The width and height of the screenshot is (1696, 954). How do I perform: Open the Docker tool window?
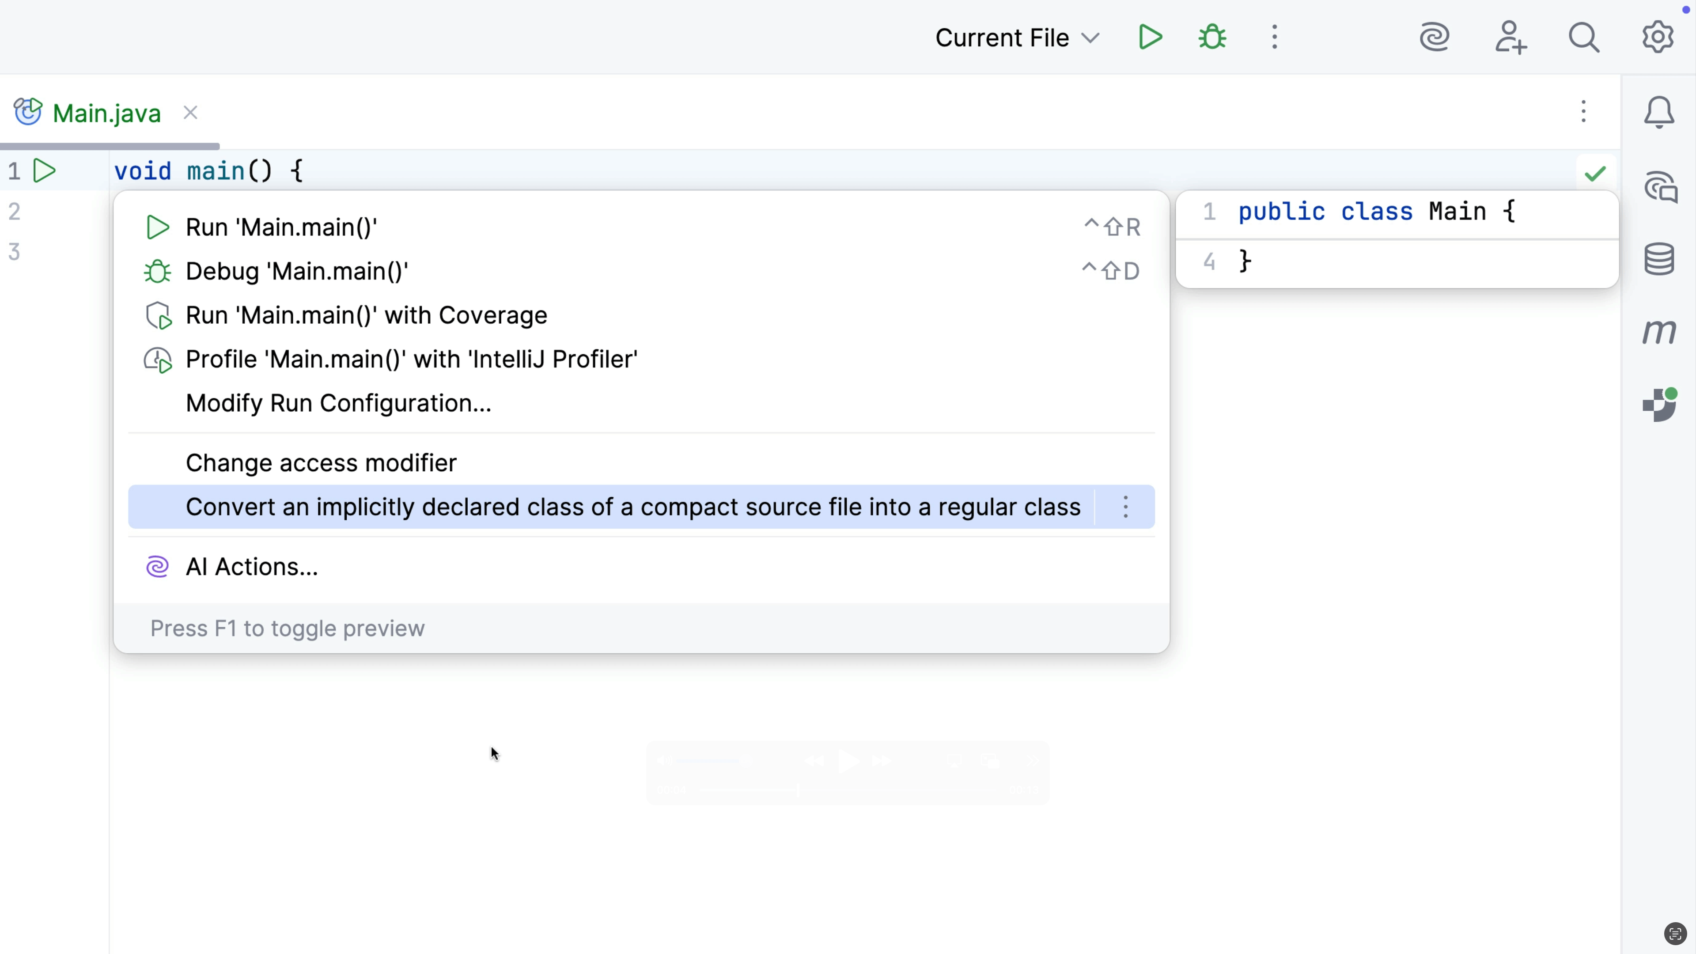coord(1660,405)
